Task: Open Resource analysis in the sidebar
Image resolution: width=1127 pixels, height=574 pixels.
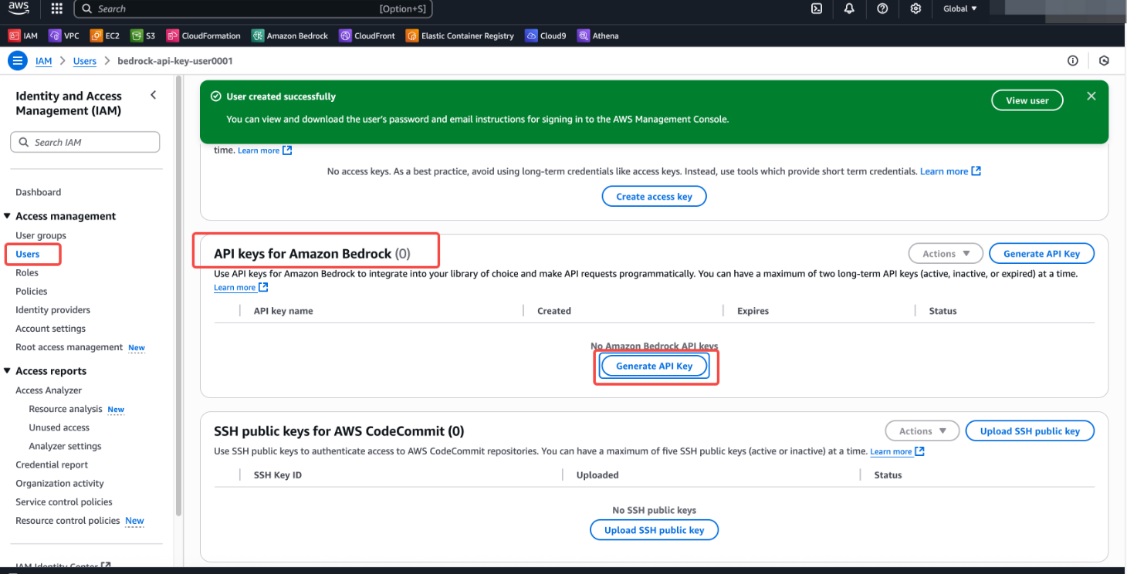Action: coord(66,409)
